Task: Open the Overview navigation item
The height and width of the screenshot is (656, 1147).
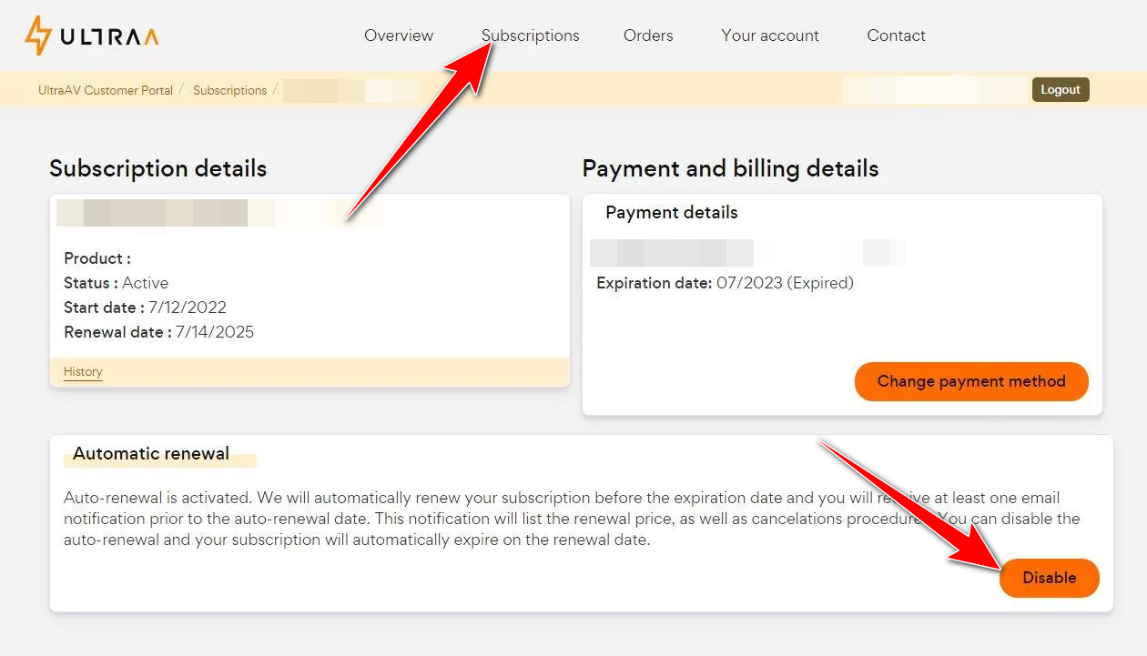Action: 399,35
